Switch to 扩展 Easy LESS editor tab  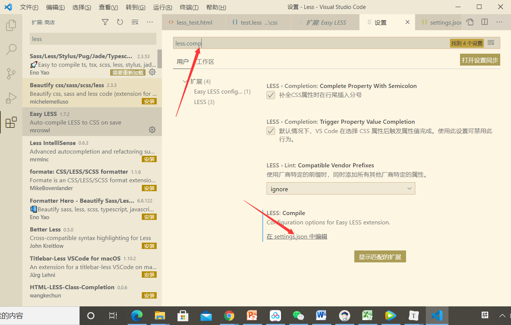point(325,22)
